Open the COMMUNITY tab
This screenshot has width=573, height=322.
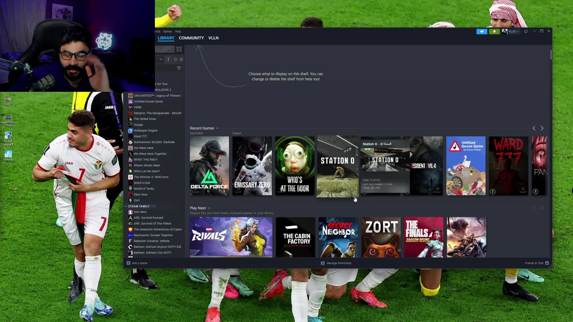pyautogui.click(x=191, y=38)
